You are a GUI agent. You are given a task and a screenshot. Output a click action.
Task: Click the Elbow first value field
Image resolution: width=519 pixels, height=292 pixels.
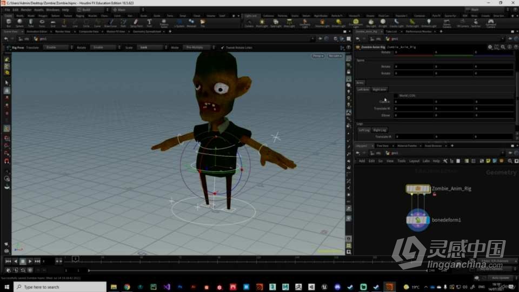point(414,115)
